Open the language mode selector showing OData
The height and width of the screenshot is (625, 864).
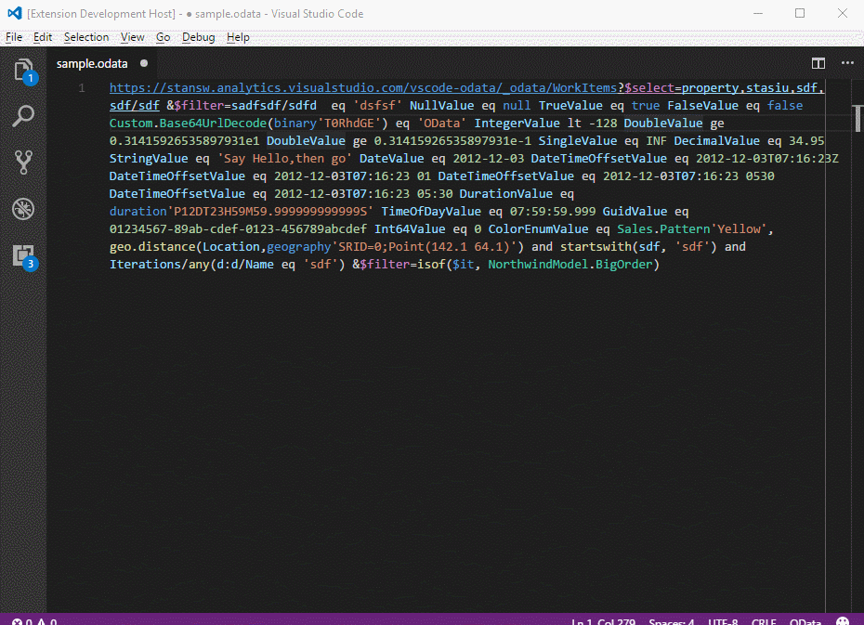[805, 620]
